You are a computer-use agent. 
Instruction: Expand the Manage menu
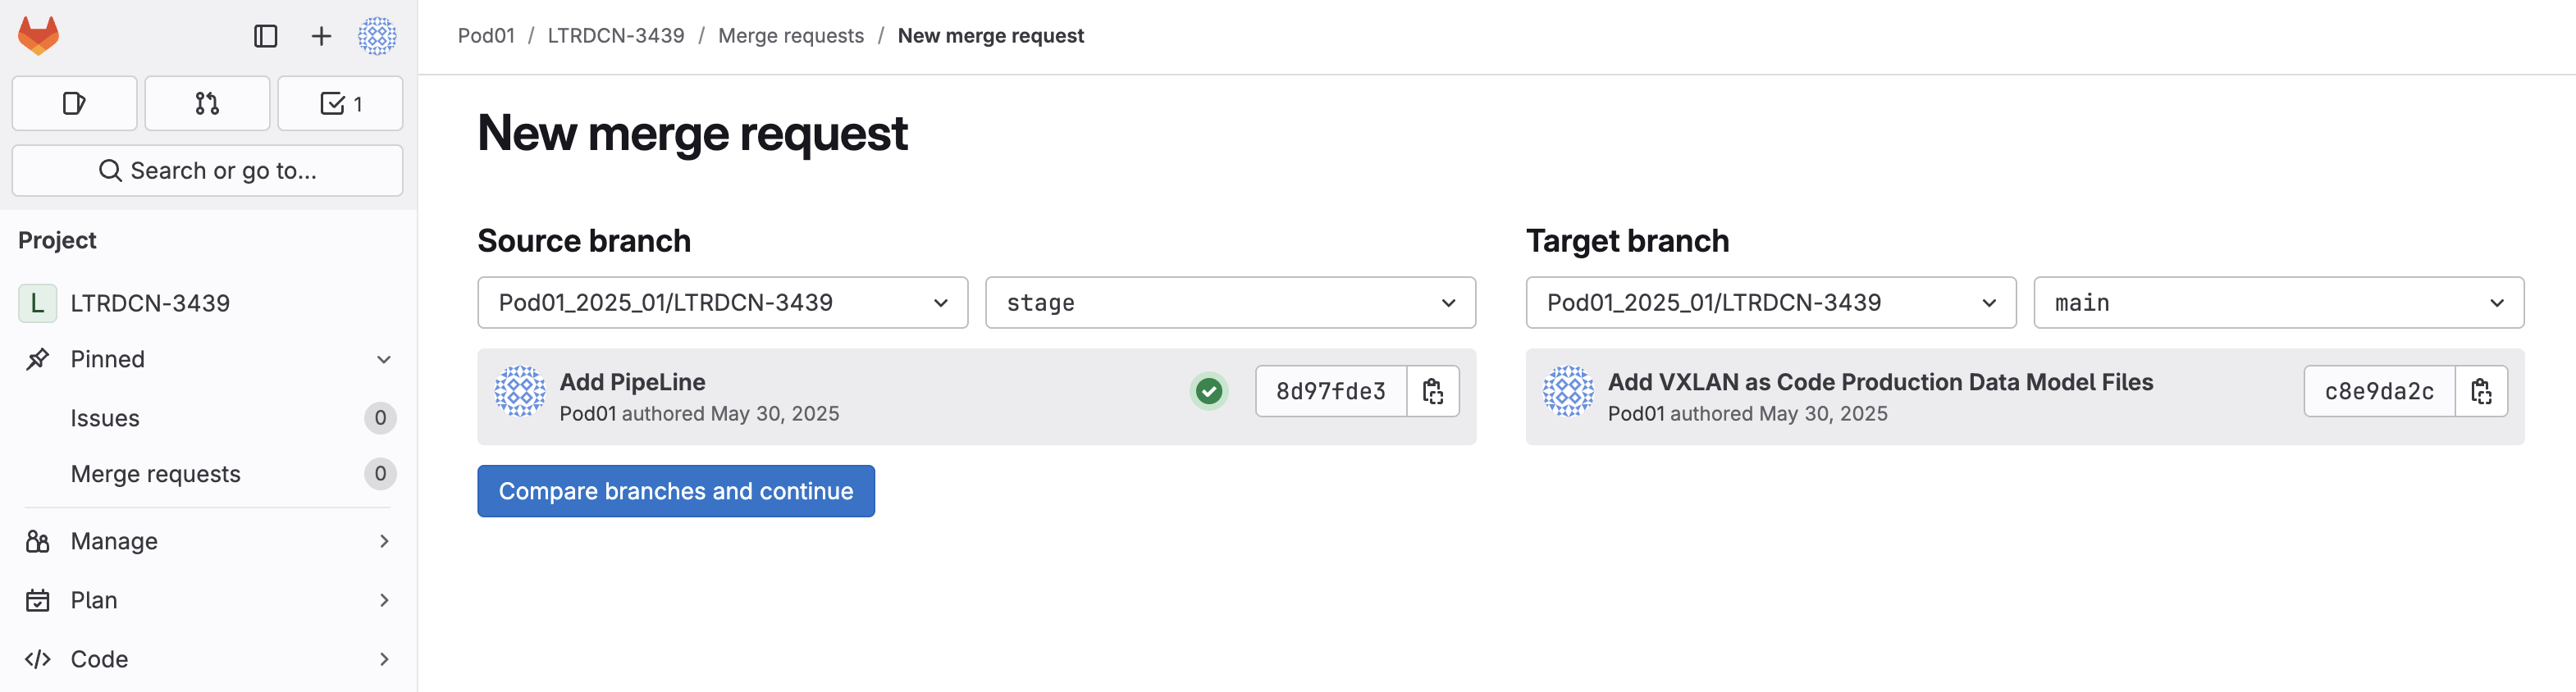click(x=207, y=541)
